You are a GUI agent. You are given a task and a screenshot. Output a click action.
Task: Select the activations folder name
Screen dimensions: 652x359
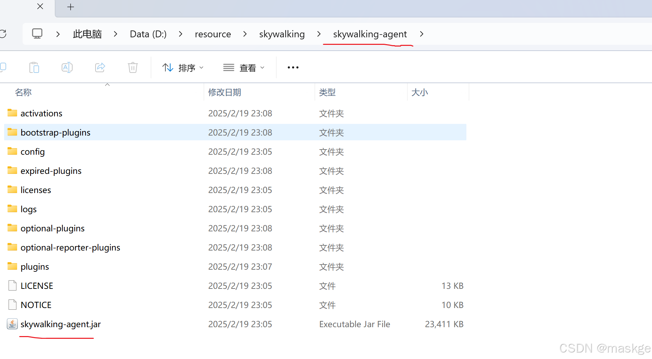(x=41, y=113)
